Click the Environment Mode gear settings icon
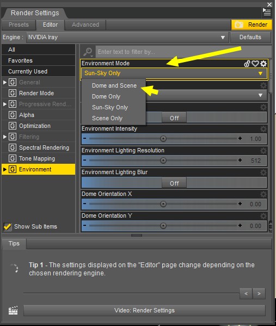Image resolution: width=276 pixels, height=326 pixels. click(x=263, y=64)
